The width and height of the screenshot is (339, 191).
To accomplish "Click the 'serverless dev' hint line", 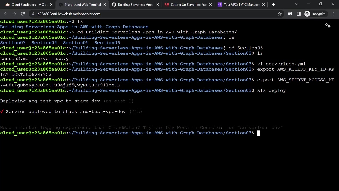I will 141,128.
